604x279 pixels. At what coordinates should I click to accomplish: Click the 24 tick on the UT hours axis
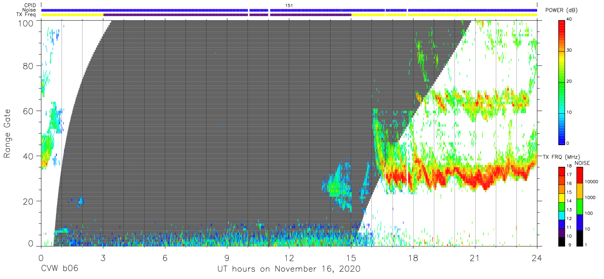tap(537, 257)
